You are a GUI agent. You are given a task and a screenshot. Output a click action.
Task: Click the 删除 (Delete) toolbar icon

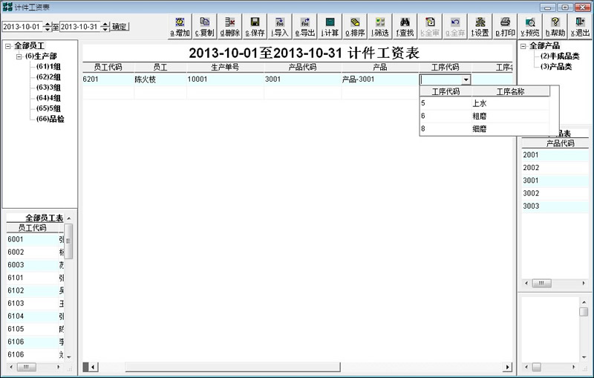(x=229, y=27)
